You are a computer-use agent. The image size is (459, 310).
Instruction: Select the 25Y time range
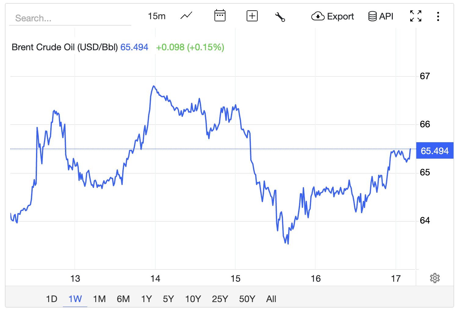[x=220, y=299]
